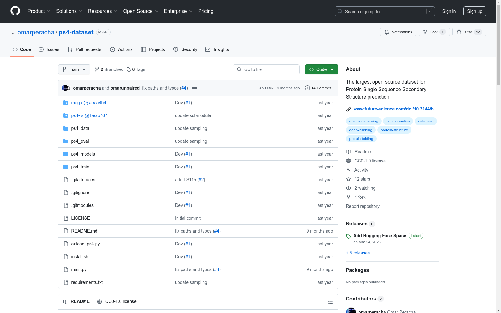Click the protein-folding topic tag
This screenshot has height=313, width=501.
pyautogui.click(x=361, y=139)
